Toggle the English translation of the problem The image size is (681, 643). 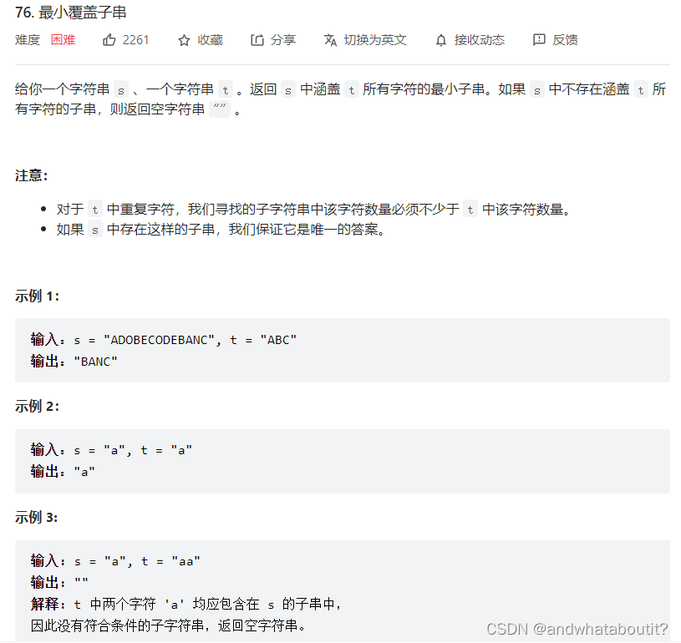pyautogui.click(x=364, y=39)
